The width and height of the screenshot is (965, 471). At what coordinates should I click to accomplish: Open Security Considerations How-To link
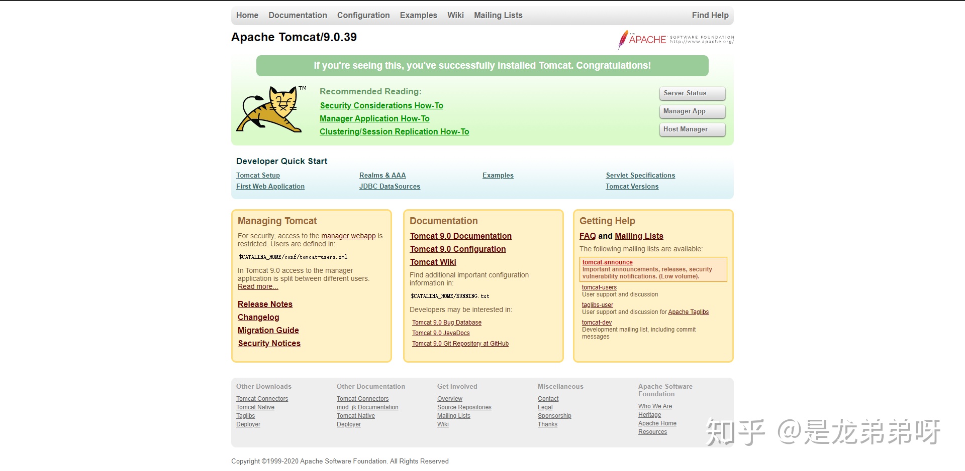(x=381, y=106)
